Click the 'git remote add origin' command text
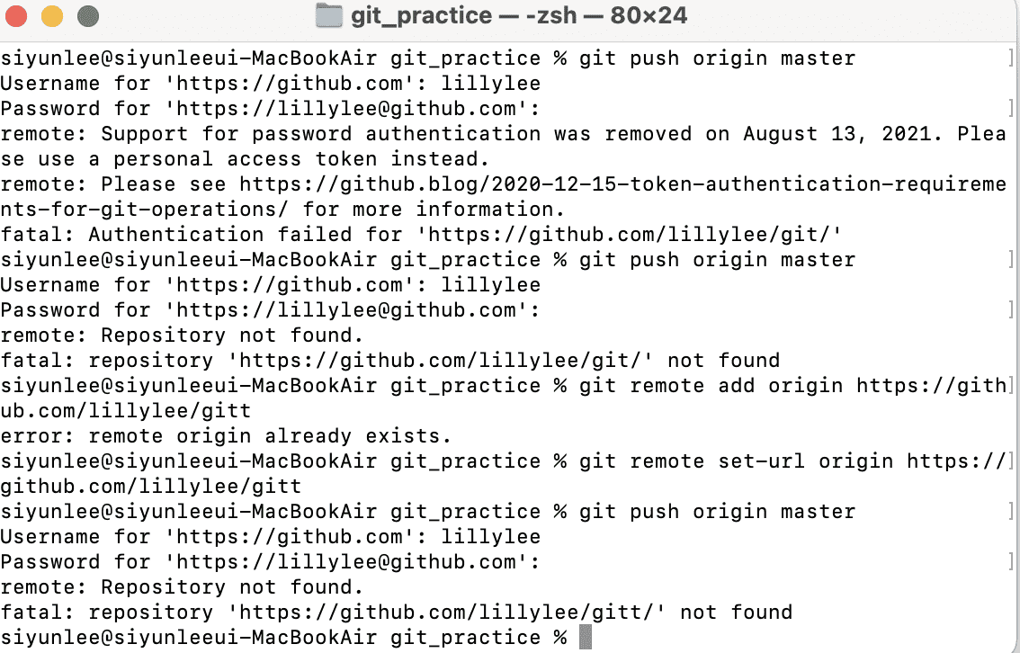Image resolution: width=1020 pixels, height=653 pixels. pos(711,386)
